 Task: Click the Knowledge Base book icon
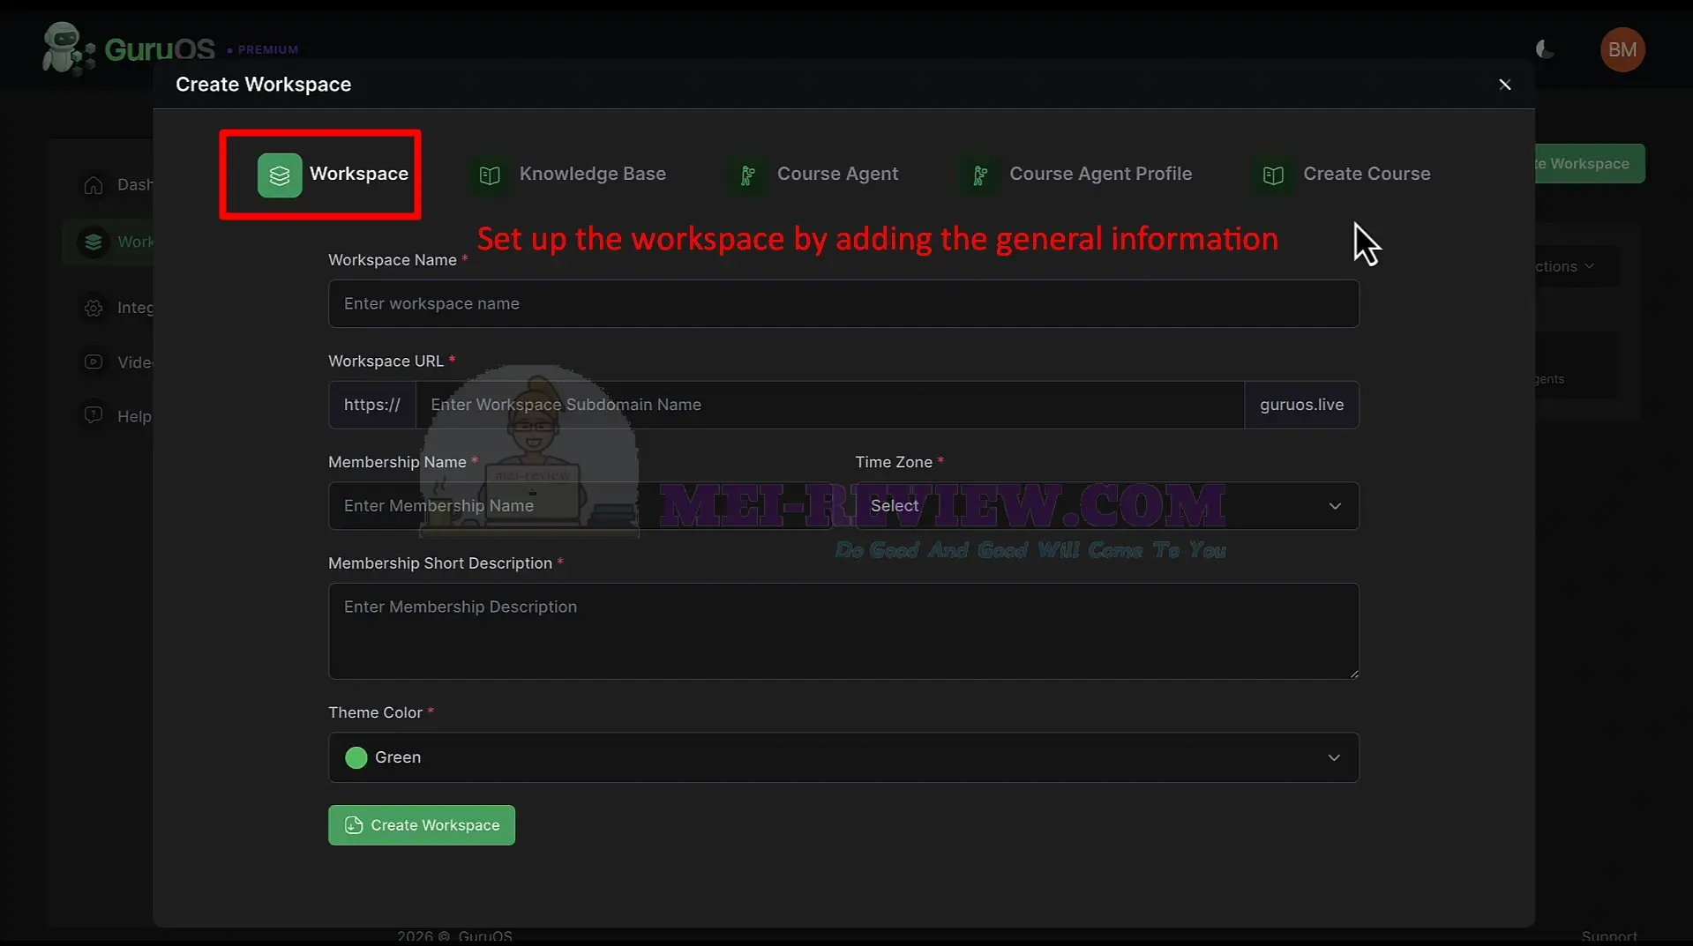tap(490, 175)
